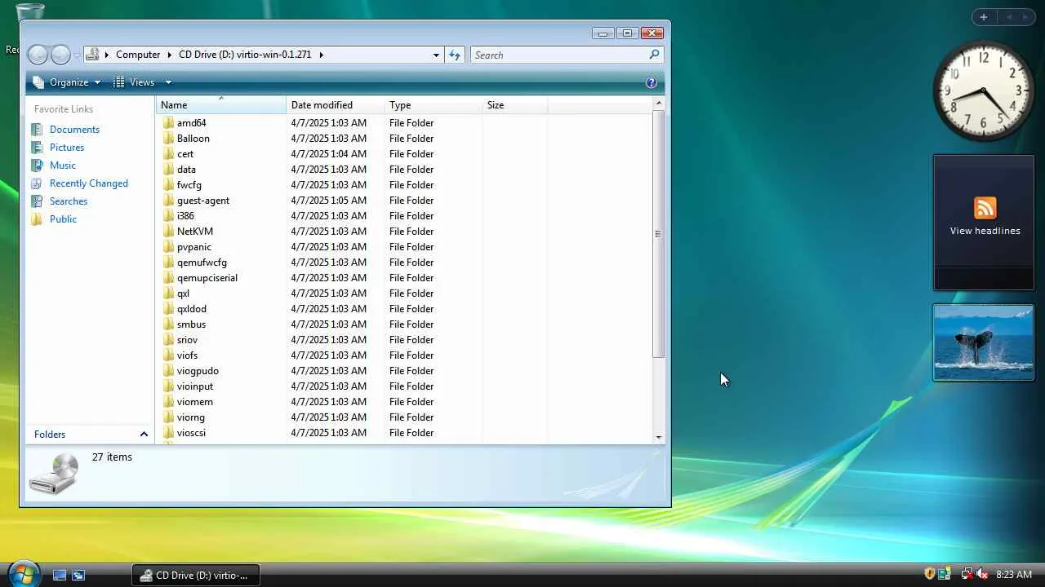Click the Music icon in Favorite Links
Screen dimensions: 1045x587
36,166
